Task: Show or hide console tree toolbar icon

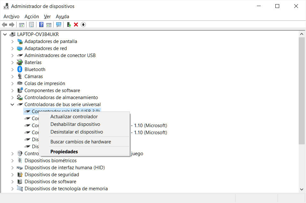Action: (22, 25)
